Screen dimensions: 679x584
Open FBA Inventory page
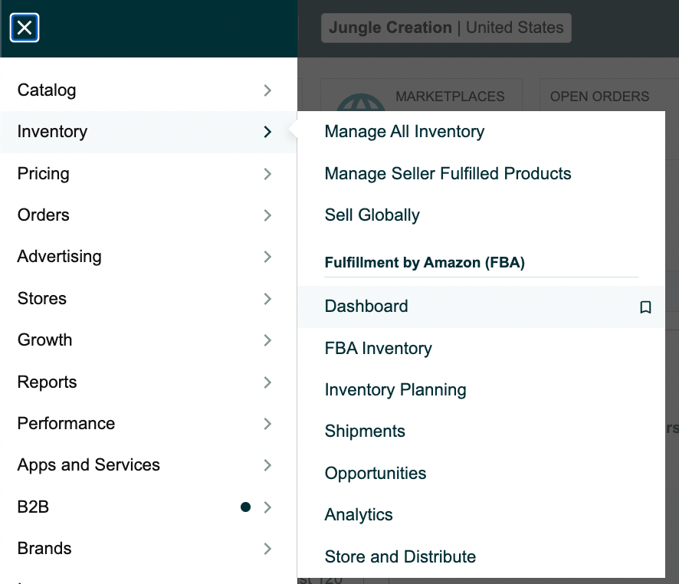[378, 349]
